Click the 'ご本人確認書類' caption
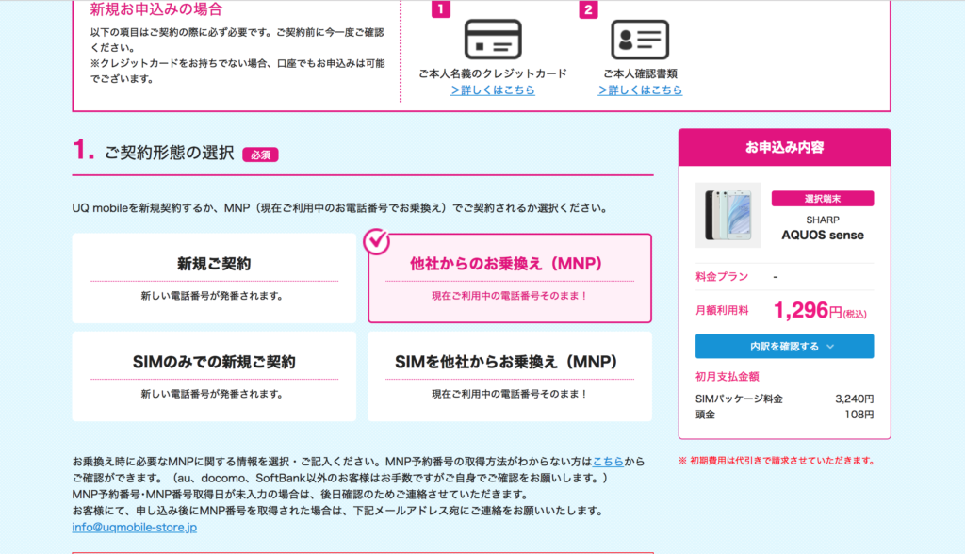Screen dimensions: 965x554 coord(640,73)
